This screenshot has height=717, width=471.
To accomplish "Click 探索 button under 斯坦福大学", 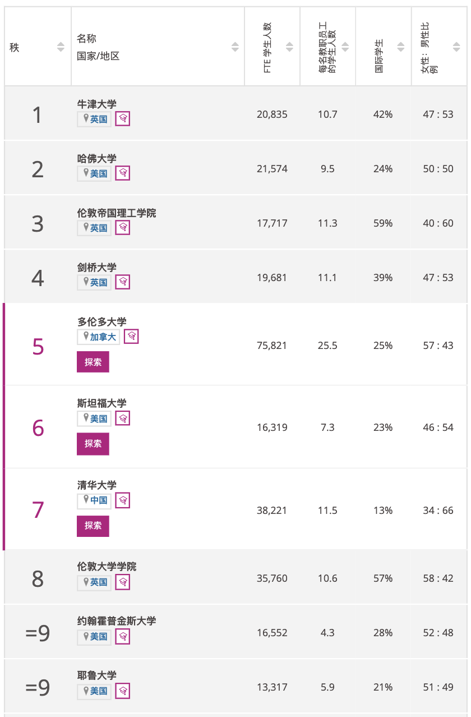I will click(93, 443).
